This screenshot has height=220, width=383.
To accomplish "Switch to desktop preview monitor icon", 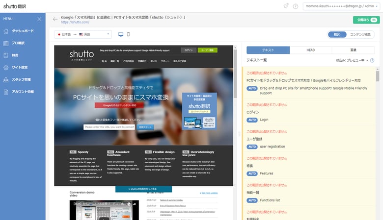I will click(121, 34).
